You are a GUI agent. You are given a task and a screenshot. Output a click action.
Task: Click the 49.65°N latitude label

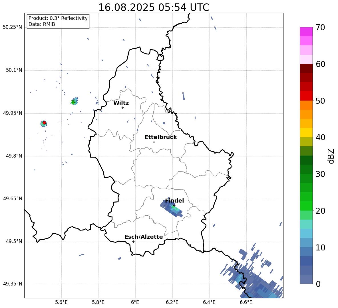(13, 199)
